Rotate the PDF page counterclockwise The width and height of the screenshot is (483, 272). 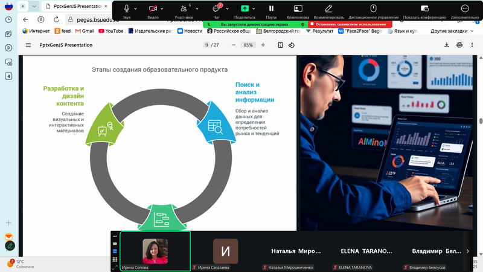(x=292, y=45)
